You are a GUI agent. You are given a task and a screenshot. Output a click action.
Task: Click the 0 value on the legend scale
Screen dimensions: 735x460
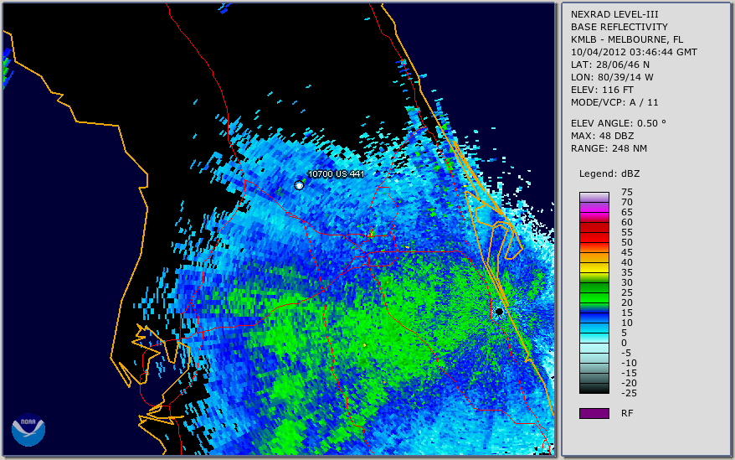pos(624,343)
